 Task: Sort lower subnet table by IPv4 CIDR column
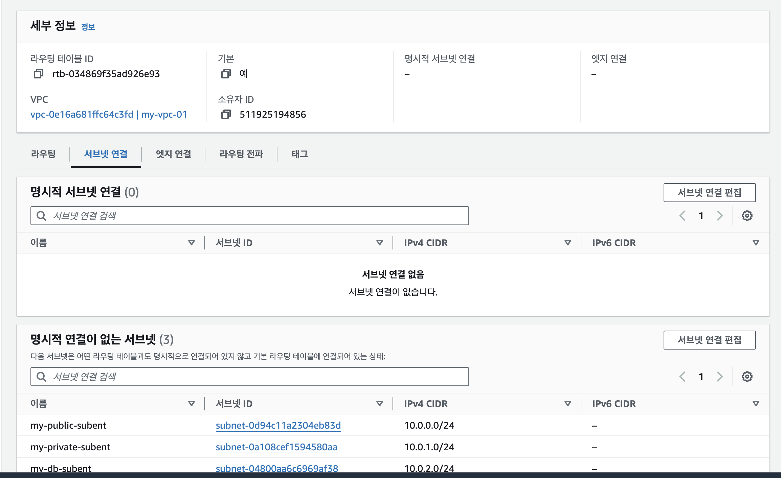pos(567,404)
